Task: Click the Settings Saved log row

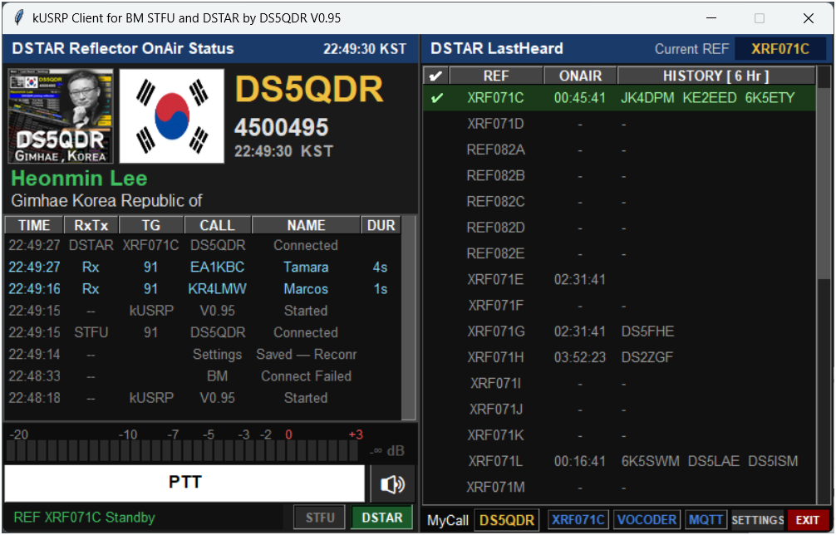Action: coord(203,355)
